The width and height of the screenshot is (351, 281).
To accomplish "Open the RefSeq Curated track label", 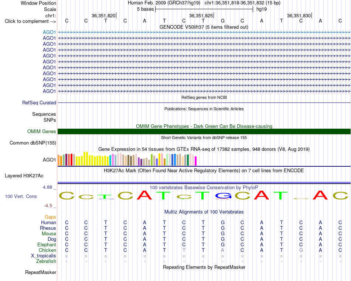I will (x=39, y=103).
